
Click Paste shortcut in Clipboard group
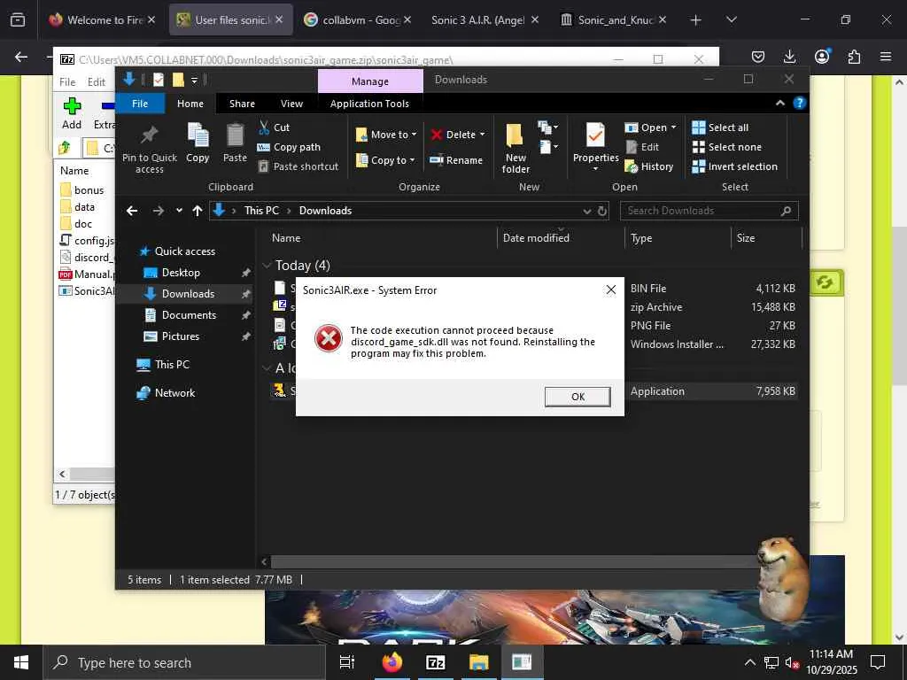298,166
